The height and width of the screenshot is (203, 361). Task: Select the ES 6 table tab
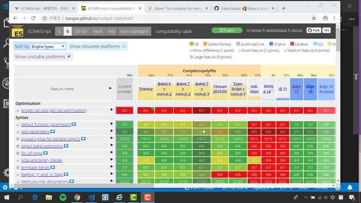68,32
